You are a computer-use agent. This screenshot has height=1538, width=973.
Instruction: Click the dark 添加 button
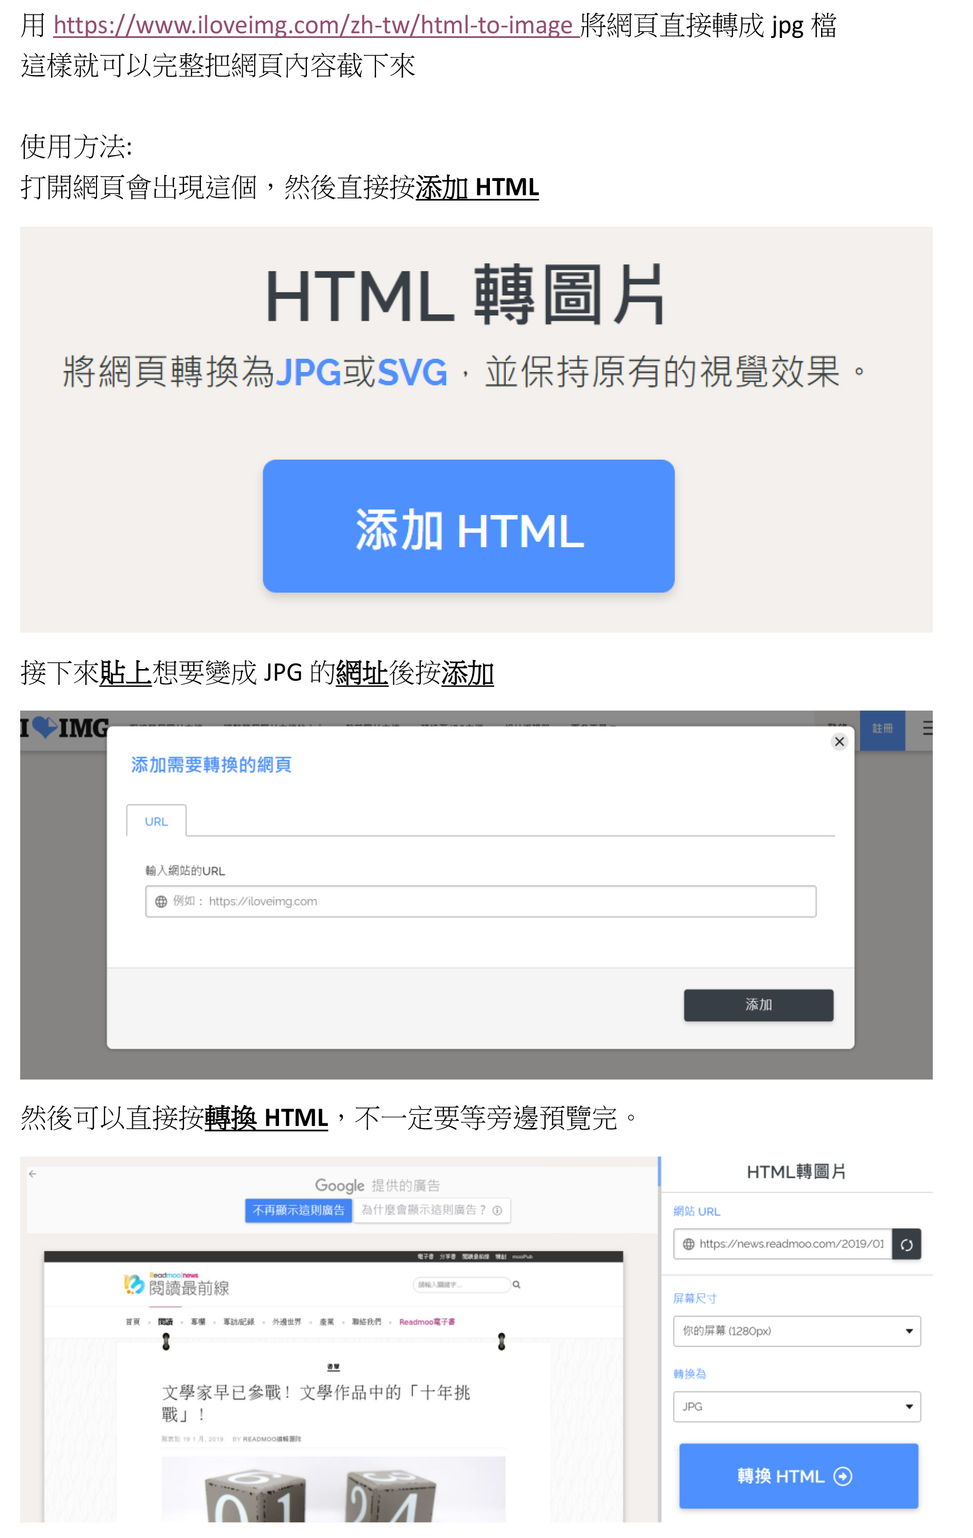tap(758, 1005)
